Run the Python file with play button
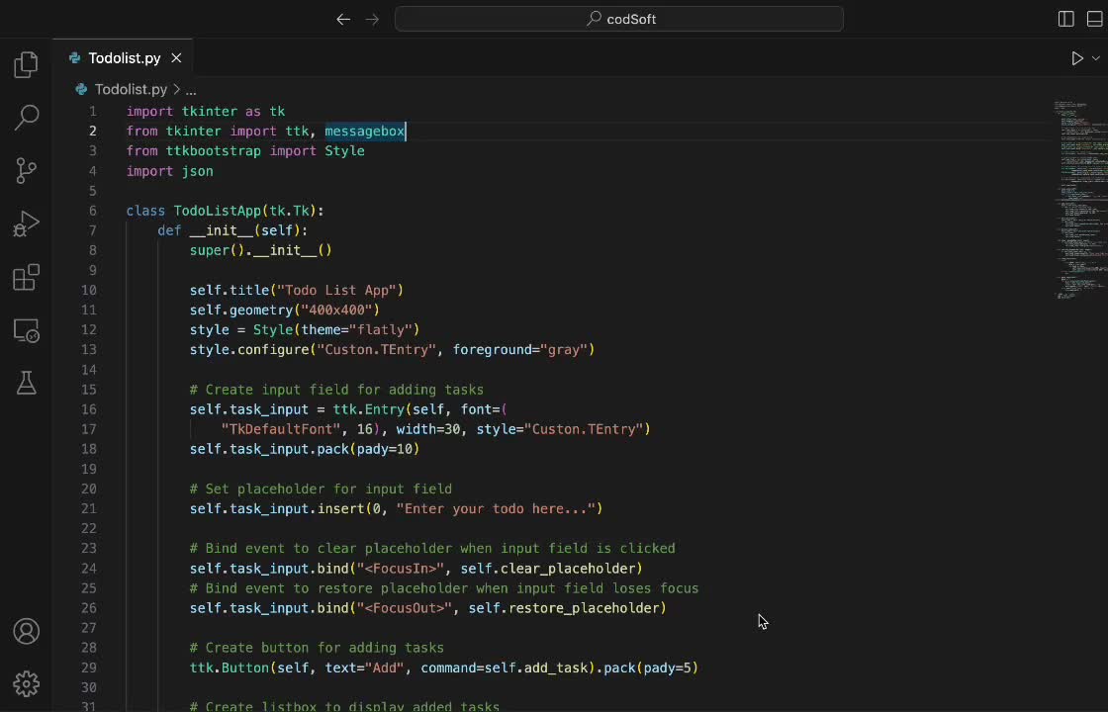1108x712 pixels. tap(1077, 58)
